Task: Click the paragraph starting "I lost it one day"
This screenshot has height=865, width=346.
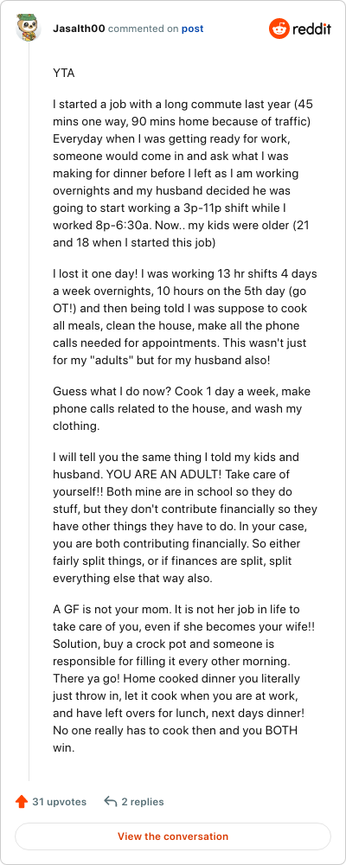Action: coord(185,316)
